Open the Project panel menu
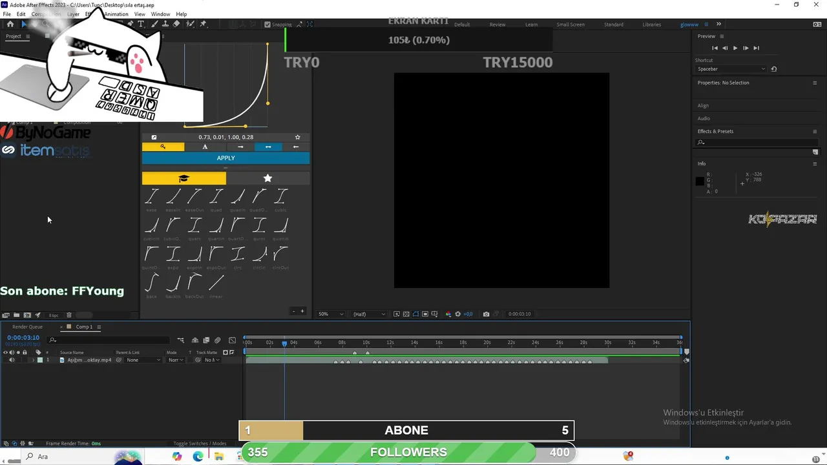The height and width of the screenshot is (465, 827). [x=27, y=36]
